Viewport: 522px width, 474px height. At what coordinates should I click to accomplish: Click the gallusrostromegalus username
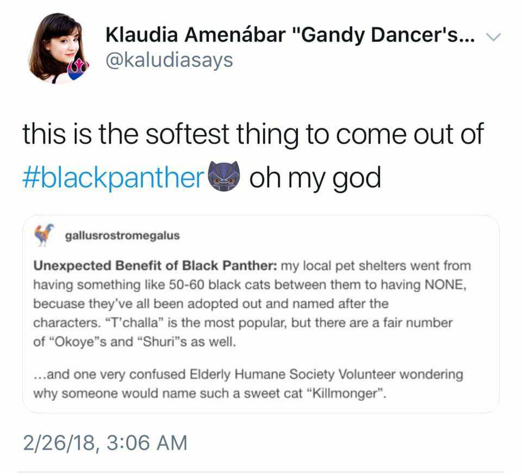point(122,236)
